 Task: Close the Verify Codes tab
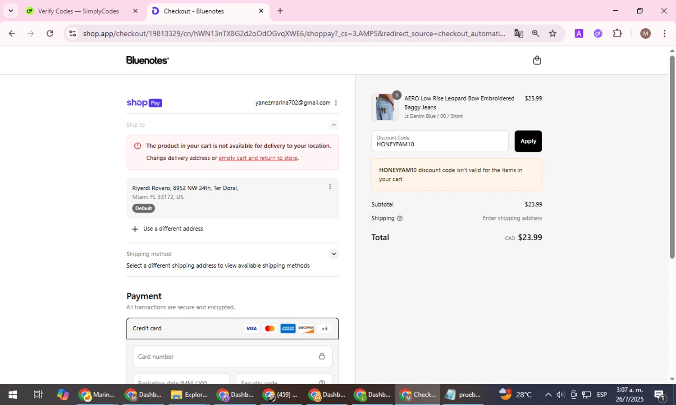coord(135,11)
